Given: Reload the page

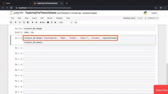Looking at the screenshot, I should [11, 8].
